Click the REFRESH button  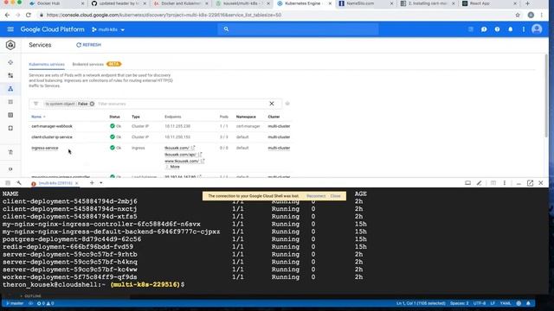click(x=88, y=45)
